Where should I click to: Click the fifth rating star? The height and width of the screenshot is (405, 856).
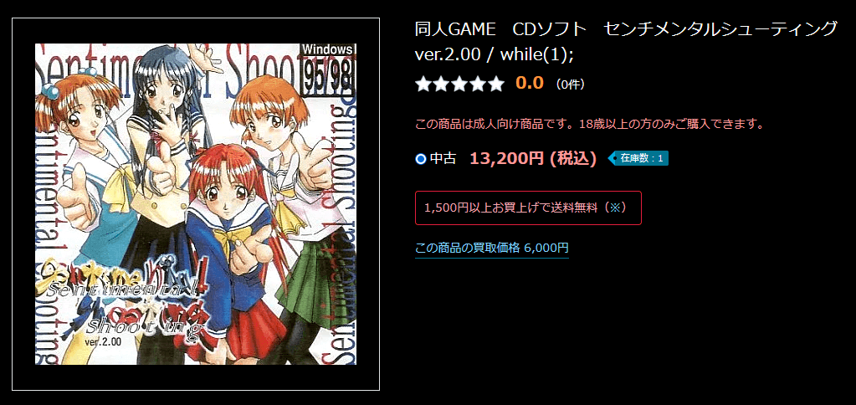tap(495, 84)
